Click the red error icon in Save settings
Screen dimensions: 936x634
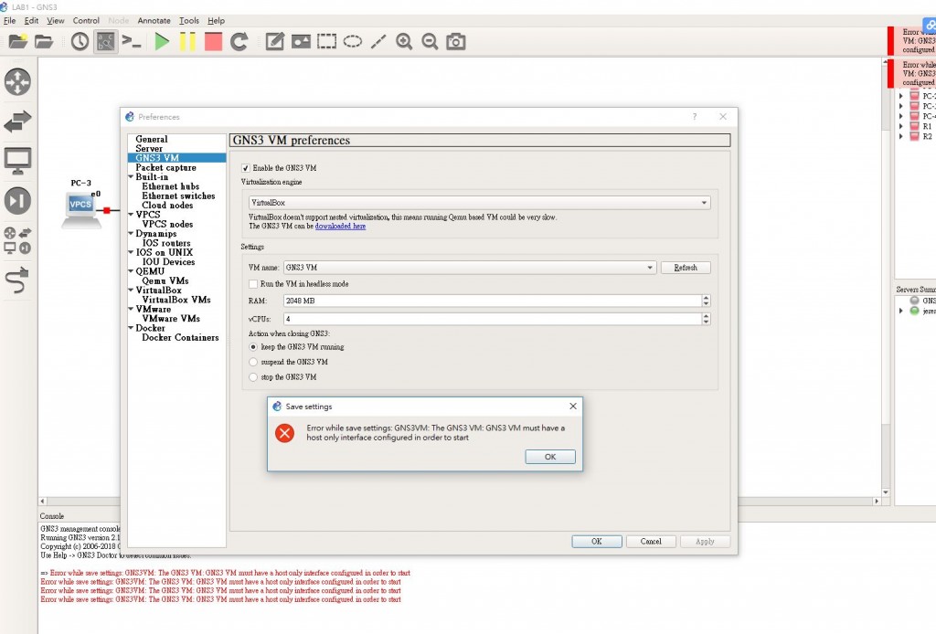point(285,433)
